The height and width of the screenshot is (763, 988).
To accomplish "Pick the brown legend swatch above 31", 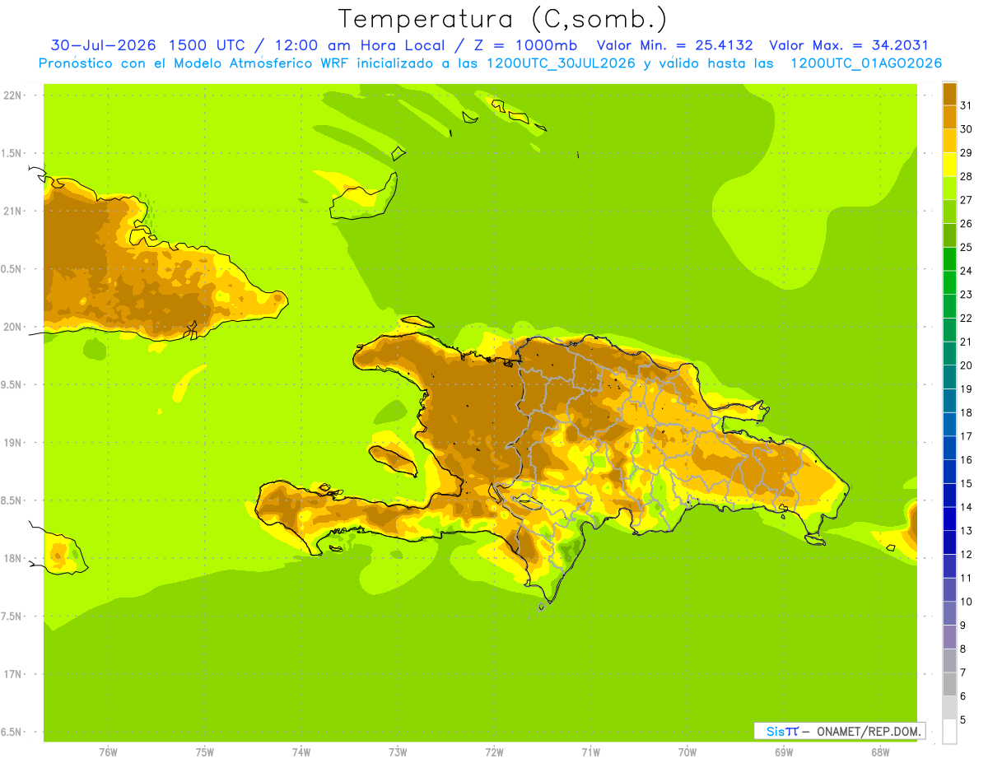I will (x=949, y=95).
